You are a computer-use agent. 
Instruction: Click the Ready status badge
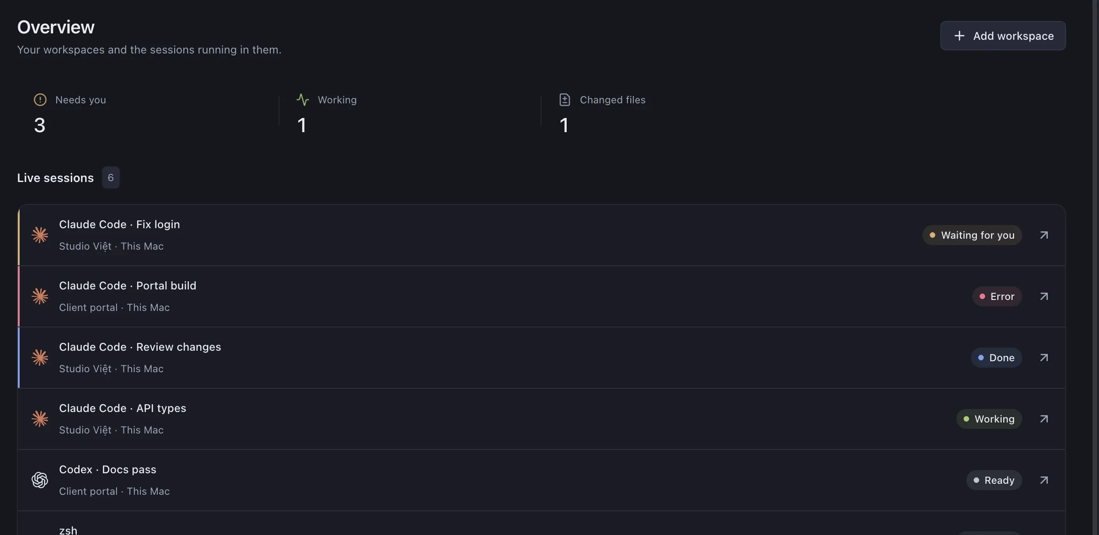994,480
